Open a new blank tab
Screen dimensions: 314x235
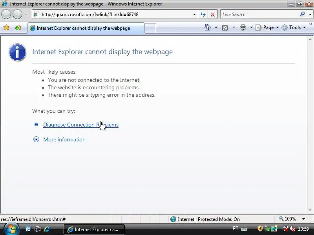click(x=150, y=28)
